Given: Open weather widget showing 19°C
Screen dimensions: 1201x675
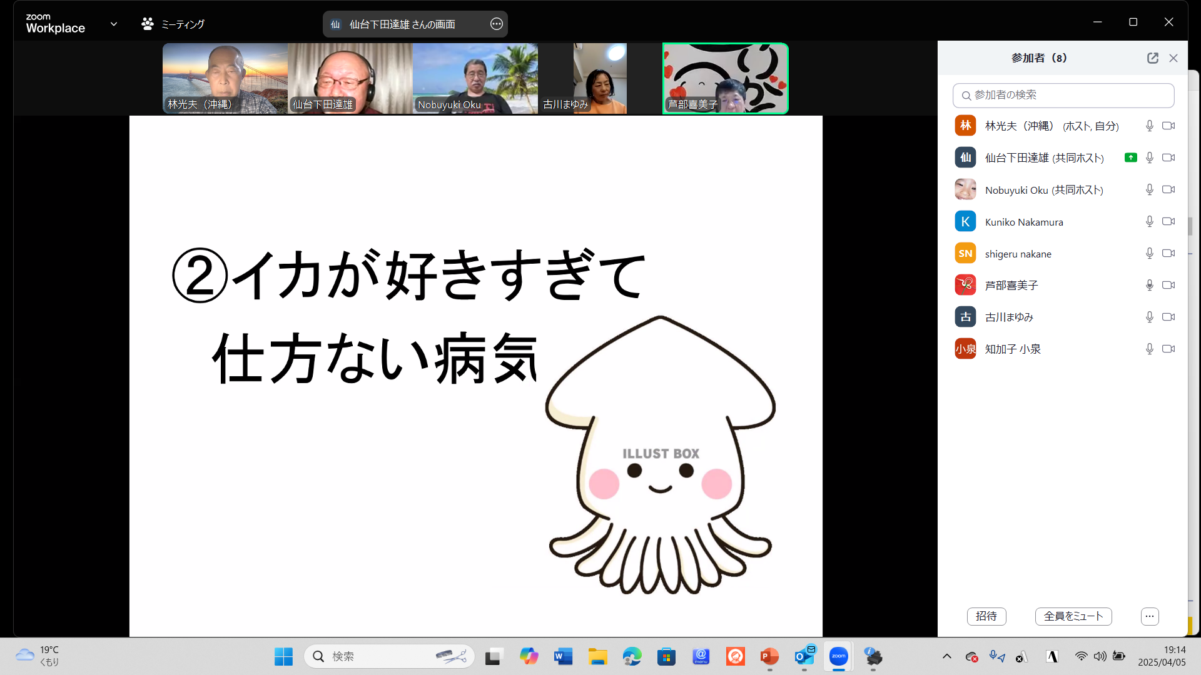Looking at the screenshot, I should coord(38,656).
